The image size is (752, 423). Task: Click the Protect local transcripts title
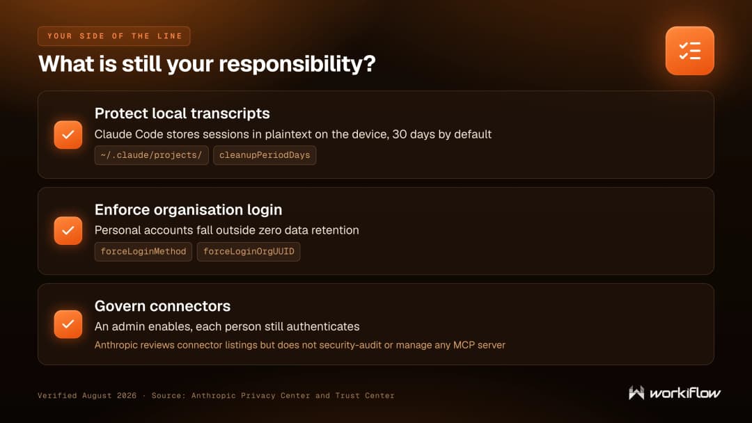tap(182, 113)
